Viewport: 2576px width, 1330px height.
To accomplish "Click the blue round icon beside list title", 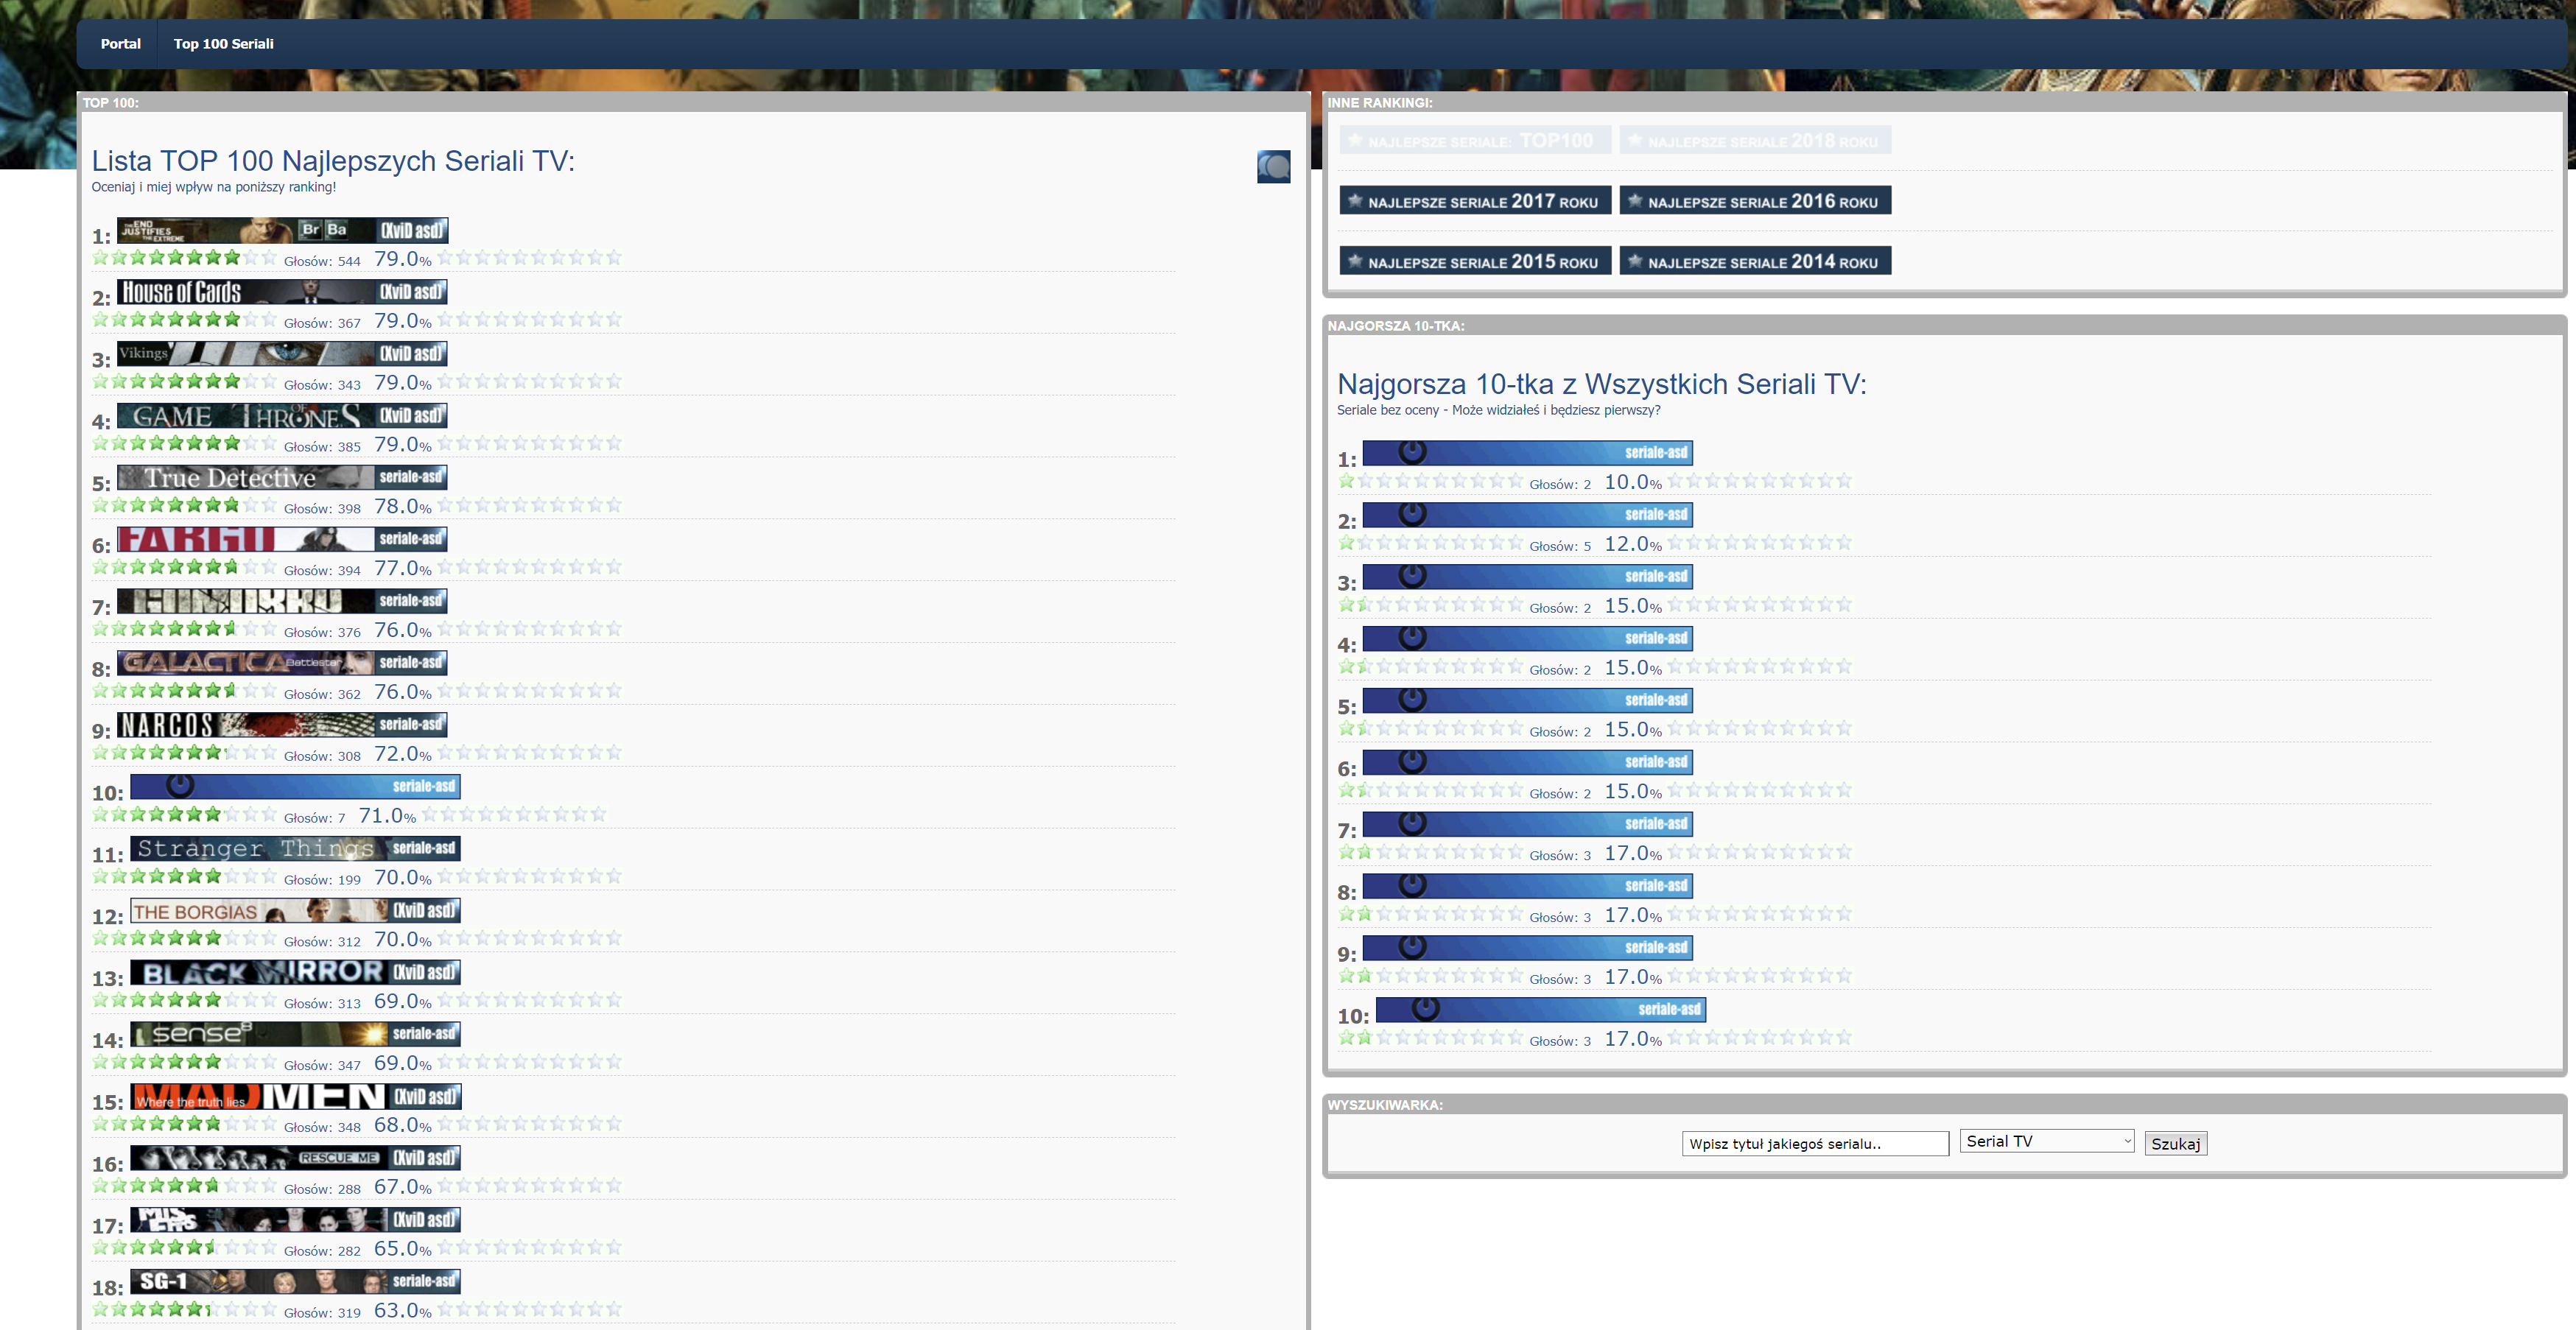I will pos(1273,167).
